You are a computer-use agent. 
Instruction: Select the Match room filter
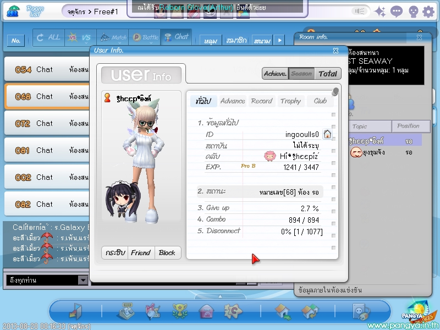point(113,37)
